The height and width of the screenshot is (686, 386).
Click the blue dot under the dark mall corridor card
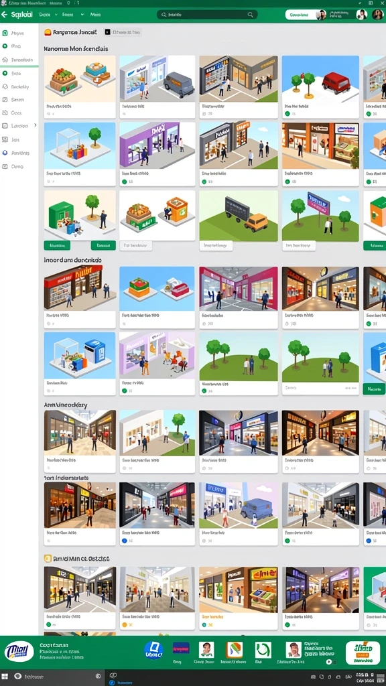click(x=125, y=541)
